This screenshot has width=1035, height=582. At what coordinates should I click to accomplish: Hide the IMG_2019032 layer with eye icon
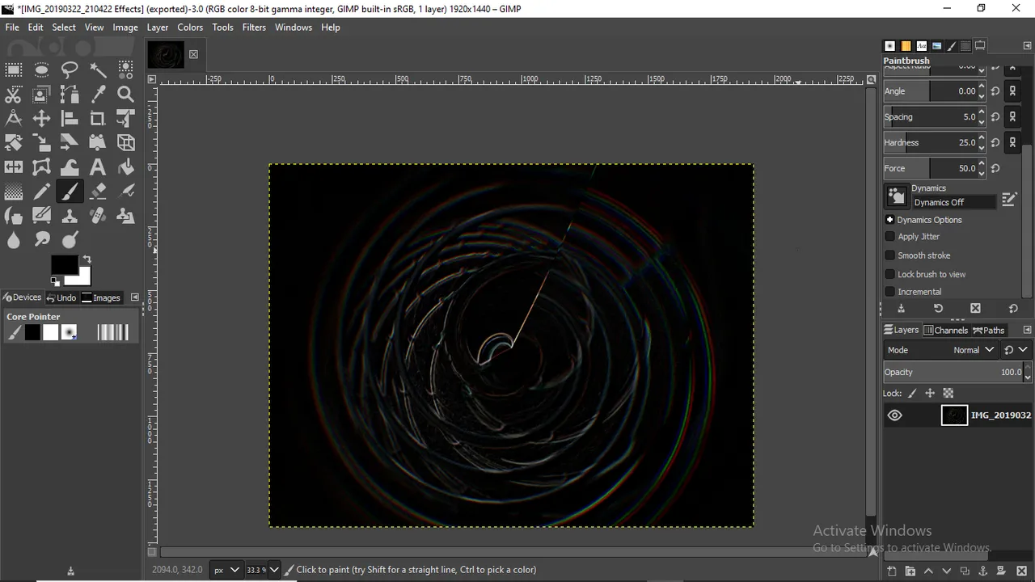894,415
